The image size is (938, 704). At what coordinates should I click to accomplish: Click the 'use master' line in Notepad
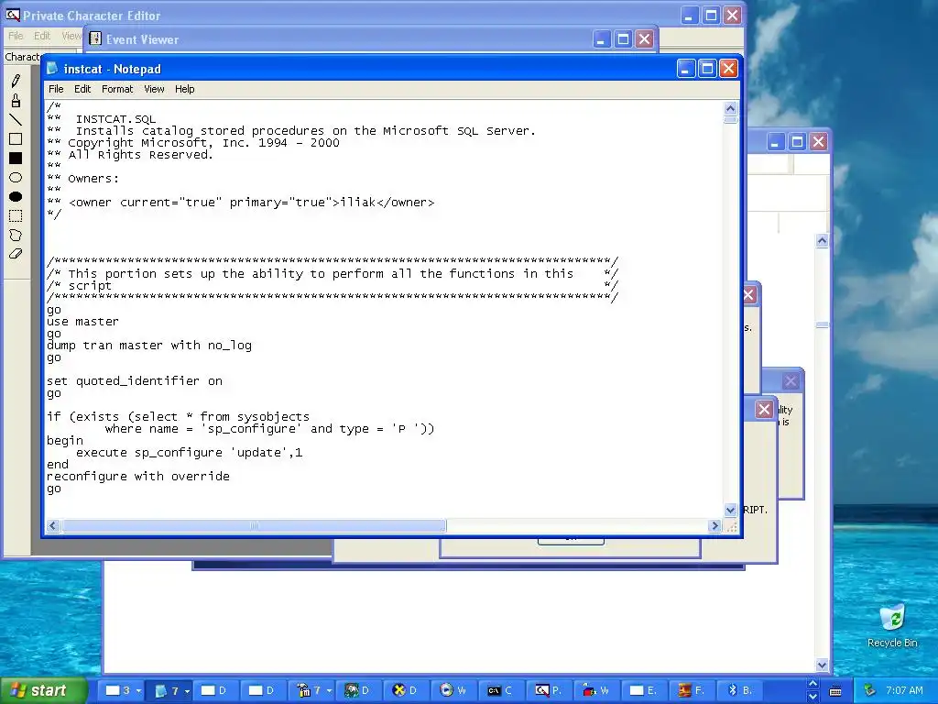coord(82,322)
